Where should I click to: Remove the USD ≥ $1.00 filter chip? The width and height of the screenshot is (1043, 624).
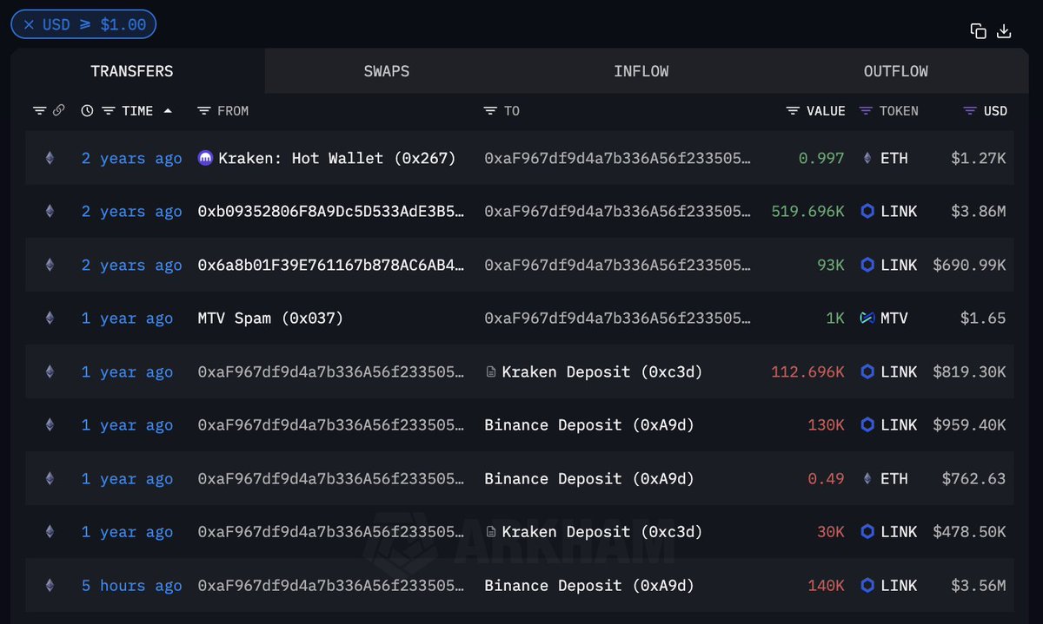pyautogui.click(x=29, y=24)
